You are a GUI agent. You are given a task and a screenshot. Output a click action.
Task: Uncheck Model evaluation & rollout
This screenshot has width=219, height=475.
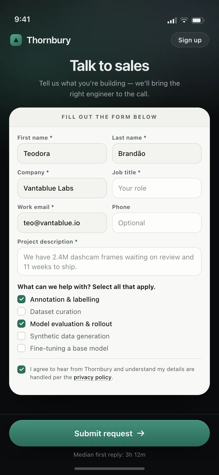(21, 324)
